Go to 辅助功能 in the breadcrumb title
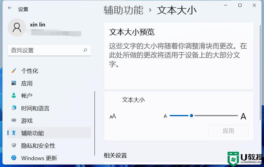This screenshot has width=264, height=167. 123,10
